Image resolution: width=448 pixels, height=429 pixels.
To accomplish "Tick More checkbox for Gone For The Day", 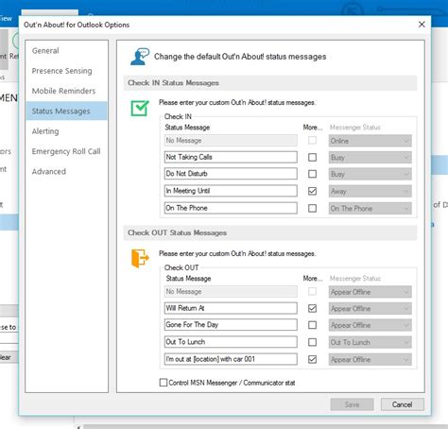I will tap(312, 325).
